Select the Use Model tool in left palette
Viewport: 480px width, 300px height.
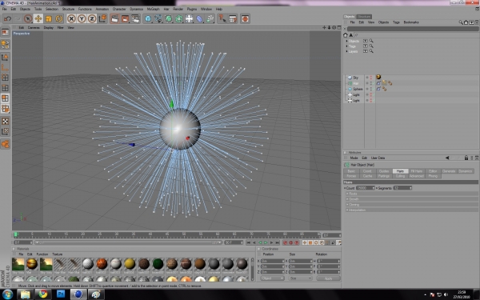(6, 57)
